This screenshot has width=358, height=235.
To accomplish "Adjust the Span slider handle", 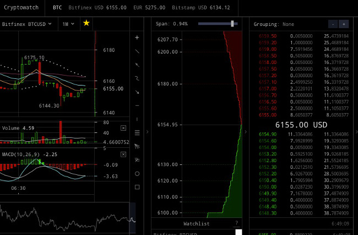I will coord(232,24).
